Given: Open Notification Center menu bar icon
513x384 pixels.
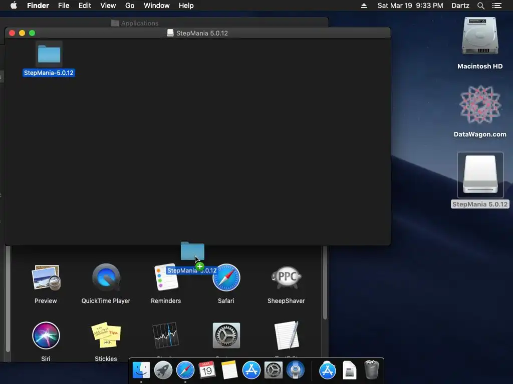Looking at the screenshot, I should [x=497, y=5].
